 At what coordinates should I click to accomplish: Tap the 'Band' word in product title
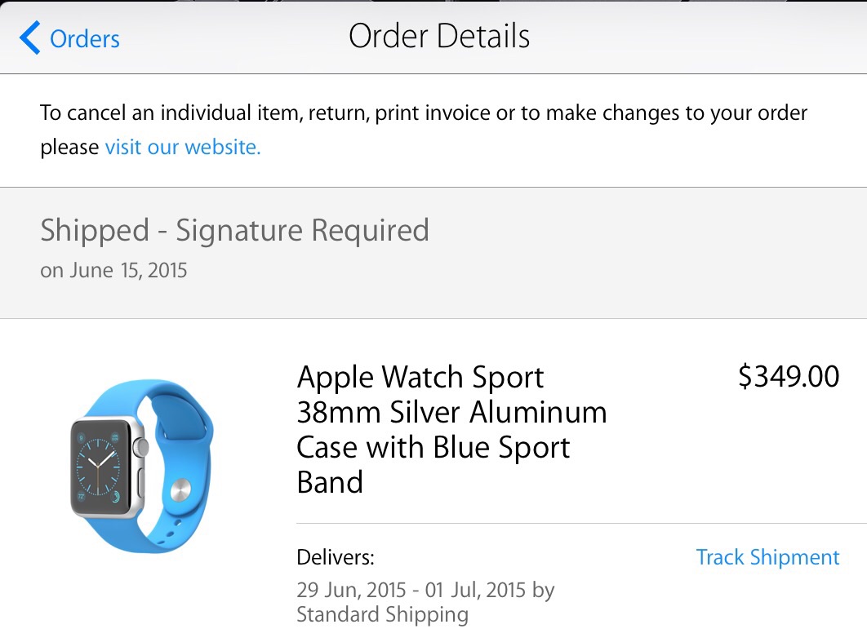(x=329, y=482)
